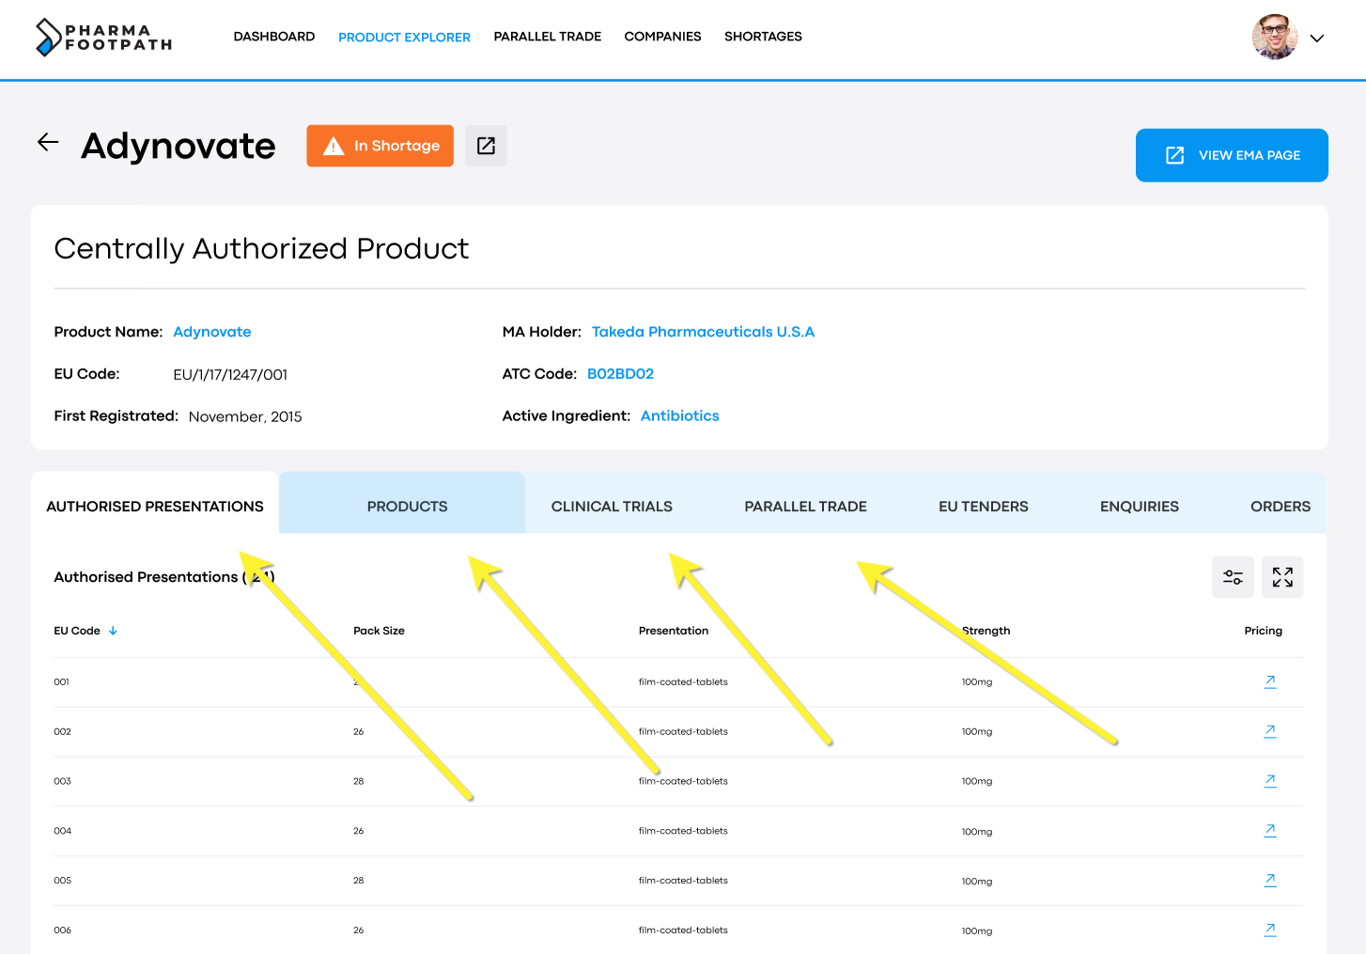Switch to the Orders tab
Viewport: 1366px width, 954px height.
tap(1281, 507)
